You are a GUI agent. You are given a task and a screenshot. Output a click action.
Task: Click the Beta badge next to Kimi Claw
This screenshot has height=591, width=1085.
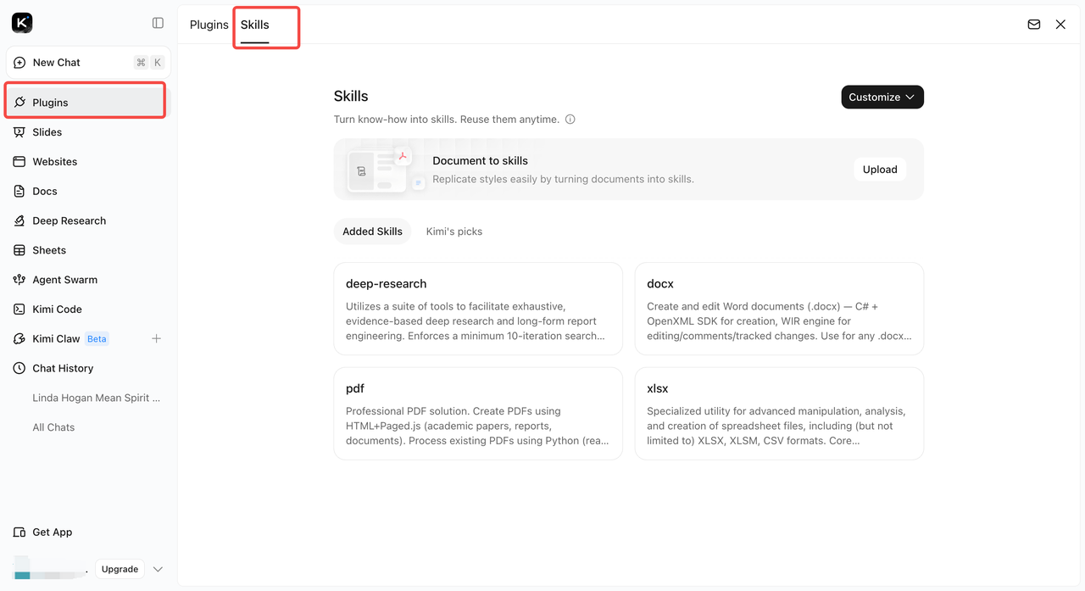(97, 339)
